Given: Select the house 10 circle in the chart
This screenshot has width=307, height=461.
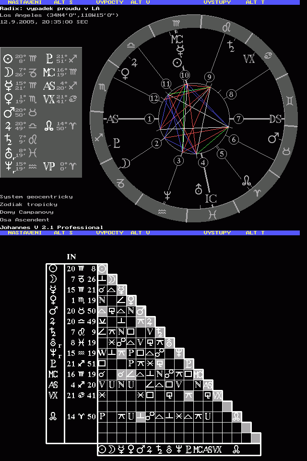Looking at the screenshot, I should click(x=185, y=75).
